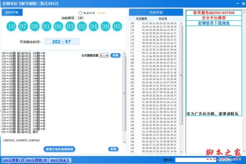This screenshot has width=246, height=164.
Task: Switch to the 实时开奖 tab
Action: point(12,12)
